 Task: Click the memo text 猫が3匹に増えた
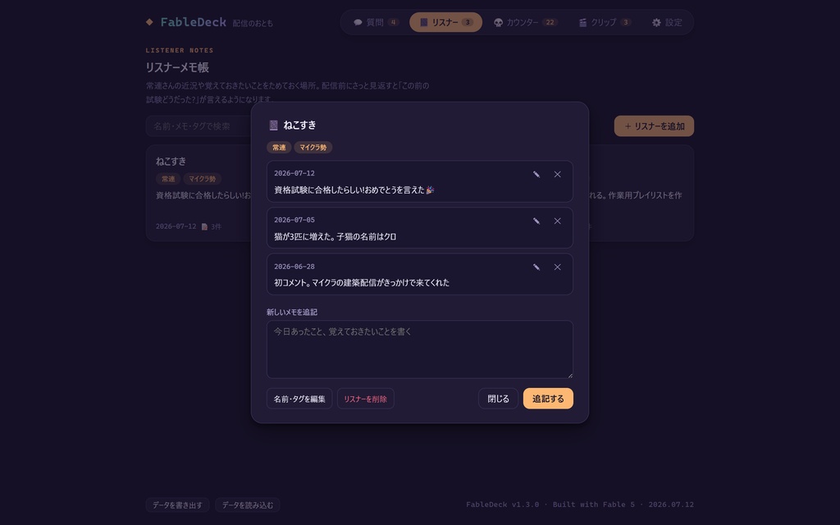pos(304,236)
